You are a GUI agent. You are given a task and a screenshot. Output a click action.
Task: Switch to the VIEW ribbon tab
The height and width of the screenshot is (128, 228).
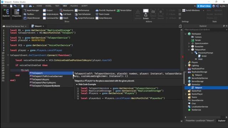coord(65,6)
